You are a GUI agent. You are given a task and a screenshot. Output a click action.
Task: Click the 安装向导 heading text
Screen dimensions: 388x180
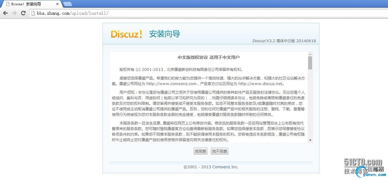click(x=165, y=34)
